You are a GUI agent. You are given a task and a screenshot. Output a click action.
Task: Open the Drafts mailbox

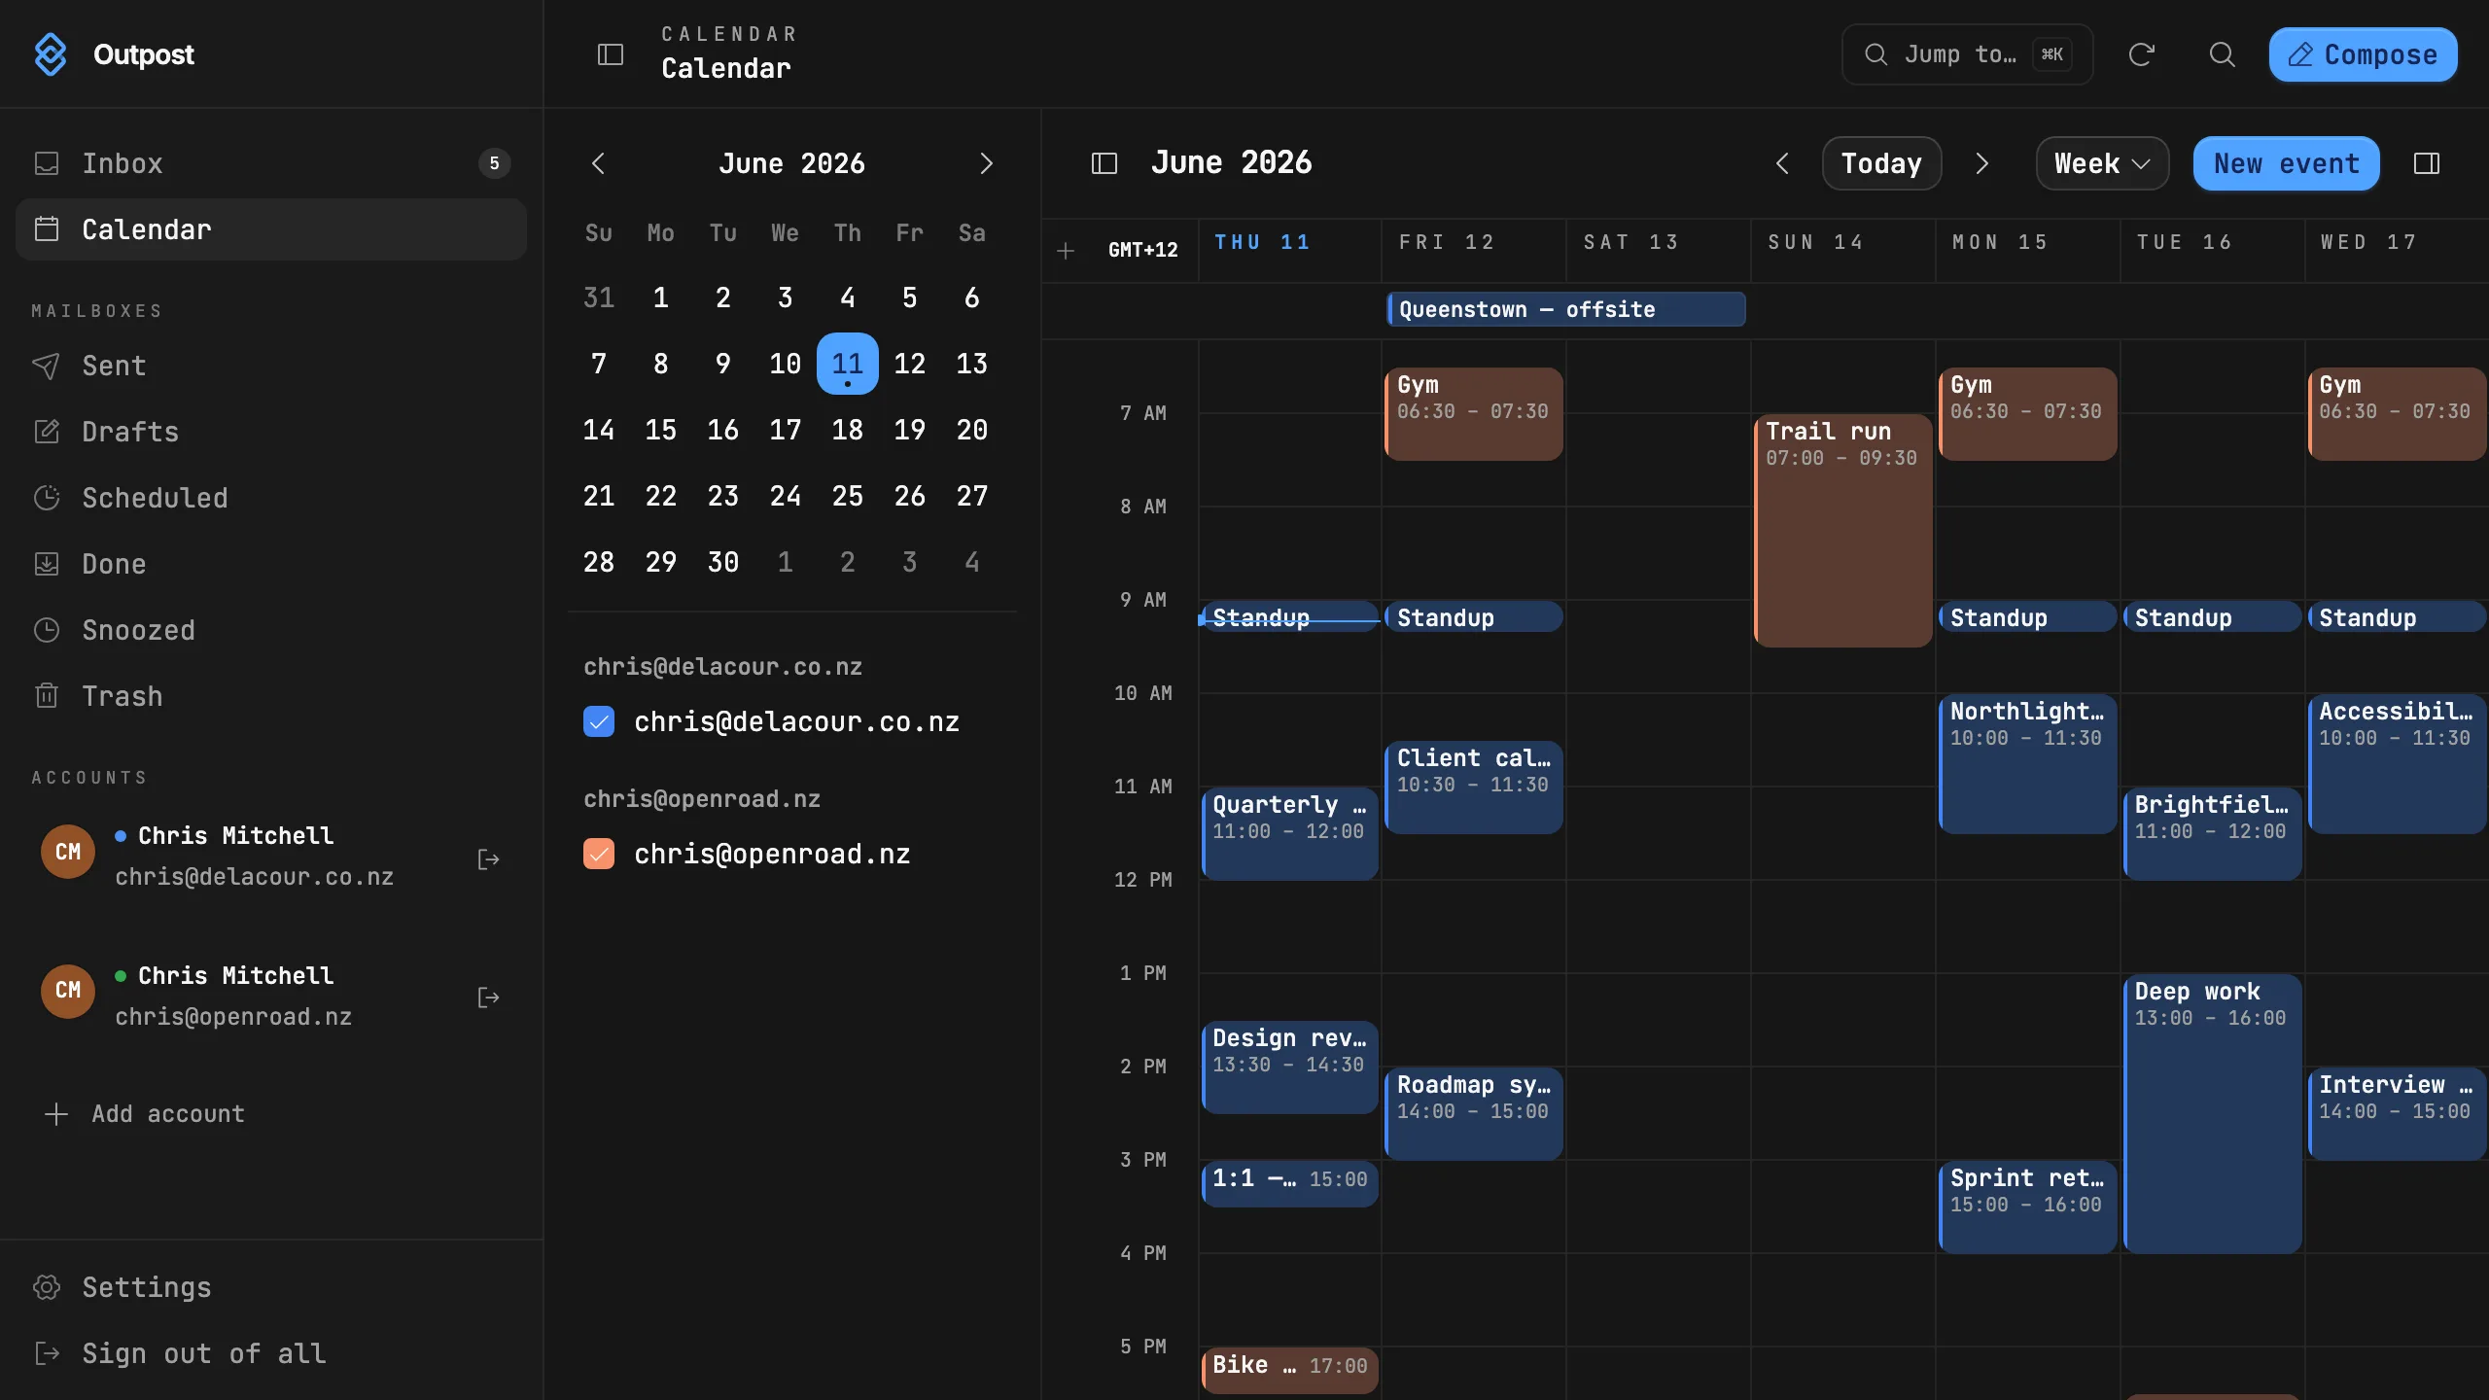pos(271,432)
